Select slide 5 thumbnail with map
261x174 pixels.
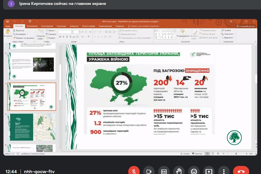point(32,127)
